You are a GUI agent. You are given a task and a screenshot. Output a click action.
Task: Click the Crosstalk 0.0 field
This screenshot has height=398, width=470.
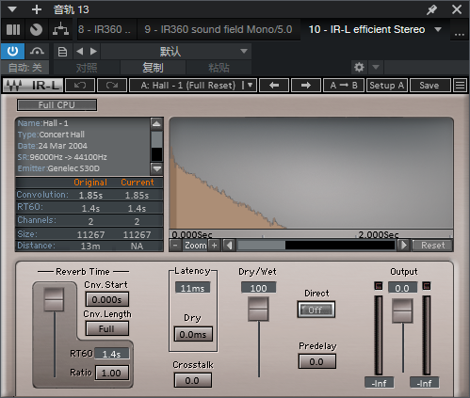pos(192,380)
